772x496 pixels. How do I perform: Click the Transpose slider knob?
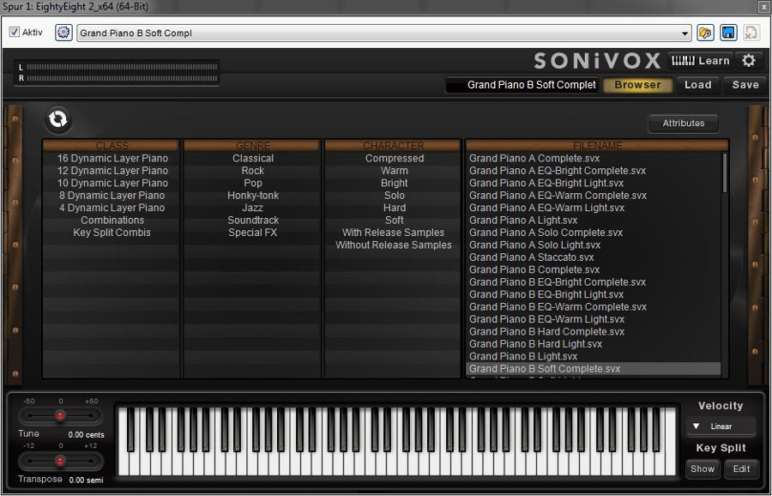(60, 462)
